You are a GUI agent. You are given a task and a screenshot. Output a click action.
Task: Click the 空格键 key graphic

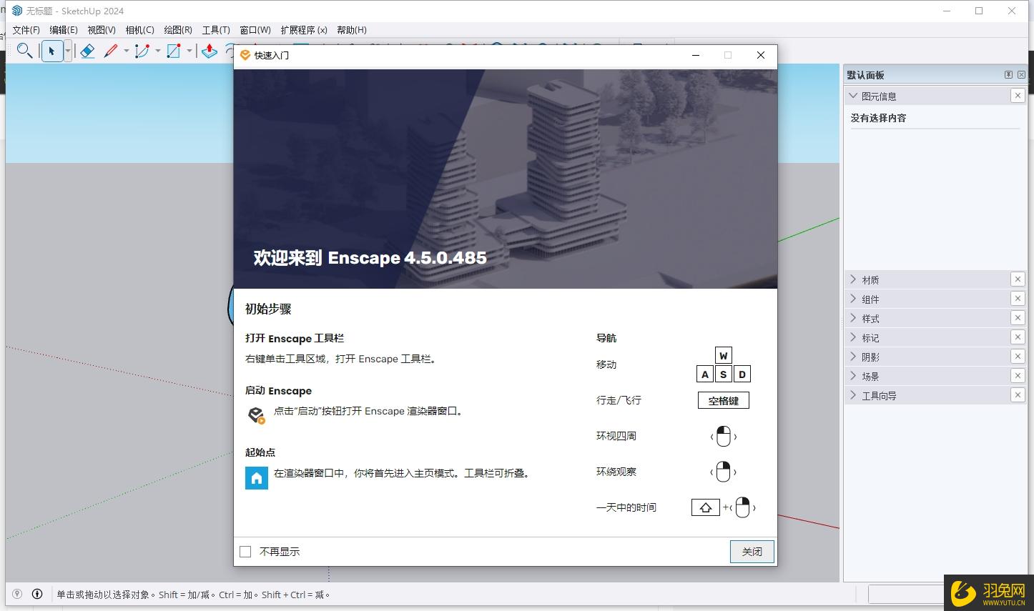pyautogui.click(x=724, y=401)
